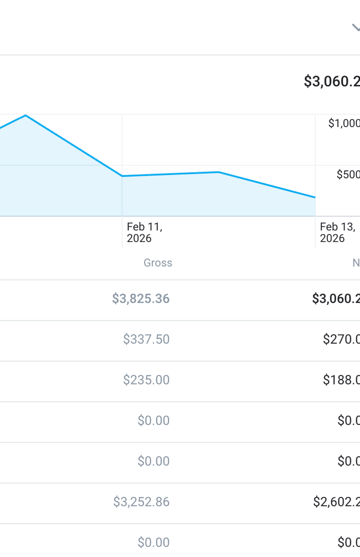
Task: Click the bold net total in the table
Action: click(336, 299)
